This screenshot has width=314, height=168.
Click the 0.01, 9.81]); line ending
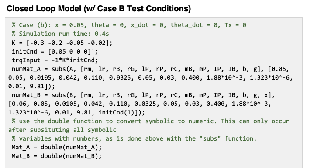tap(31, 87)
